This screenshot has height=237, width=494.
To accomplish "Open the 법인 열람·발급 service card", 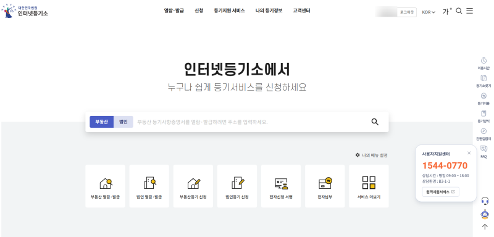I will (149, 186).
